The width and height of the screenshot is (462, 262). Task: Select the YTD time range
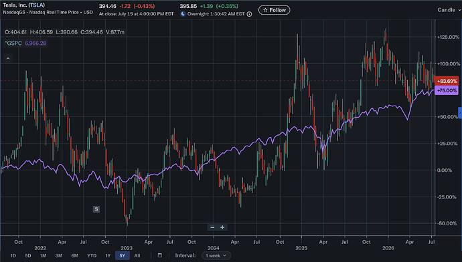[x=92, y=255]
